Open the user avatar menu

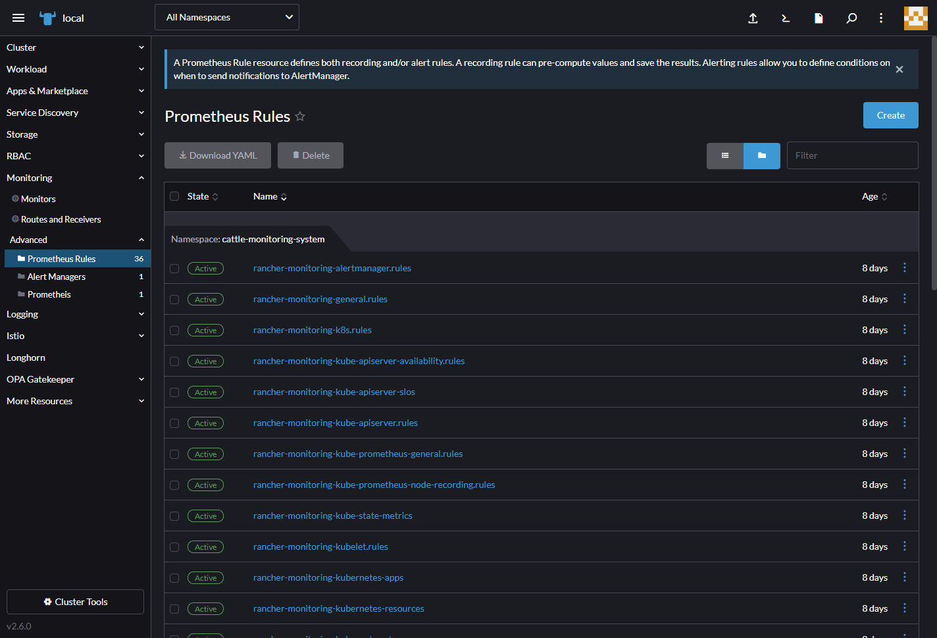tap(915, 18)
